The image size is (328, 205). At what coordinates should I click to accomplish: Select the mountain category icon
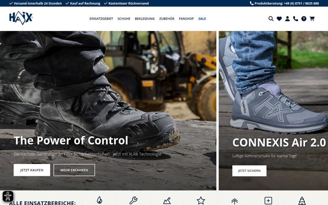tap(167, 200)
